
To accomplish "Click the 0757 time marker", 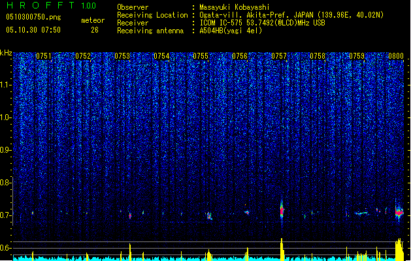I will tap(279, 56).
